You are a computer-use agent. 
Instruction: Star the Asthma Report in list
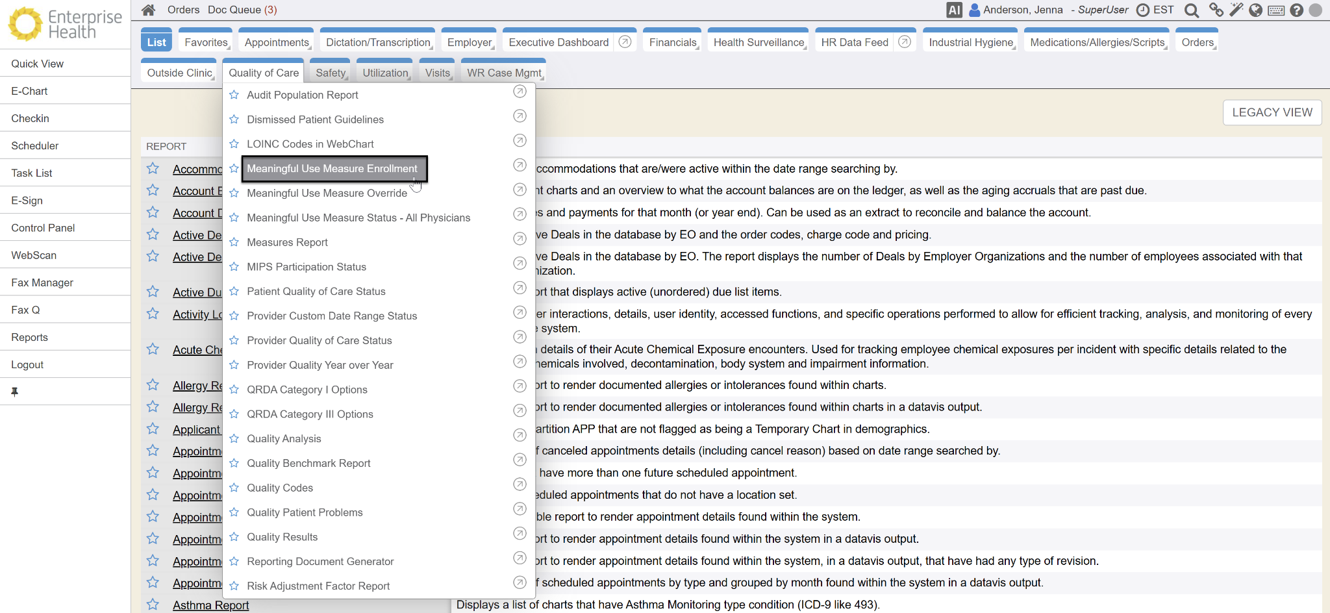pyautogui.click(x=153, y=605)
